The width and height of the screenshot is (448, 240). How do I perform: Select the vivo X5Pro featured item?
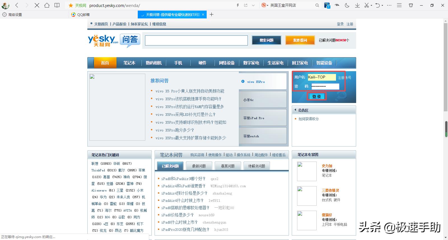(x=263, y=81)
